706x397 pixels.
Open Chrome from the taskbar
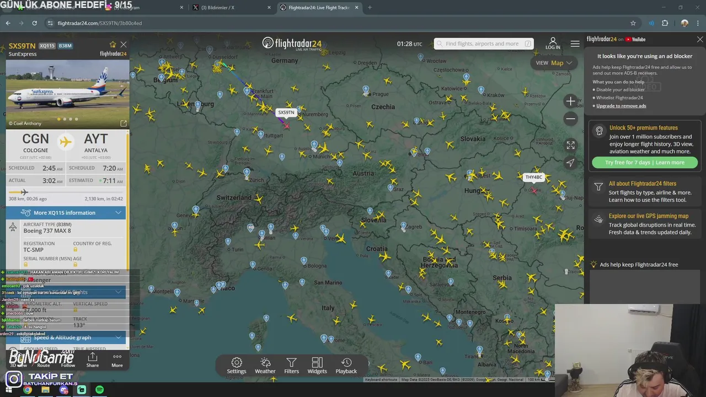click(27, 390)
